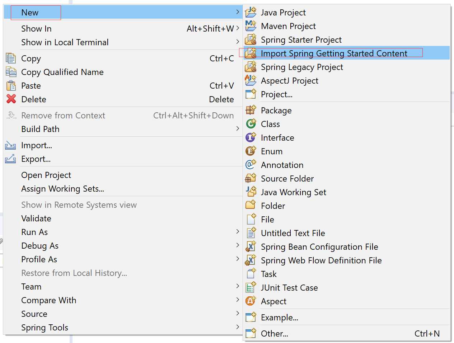Click the Ctrl+V shortcut text

pos(221,86)
